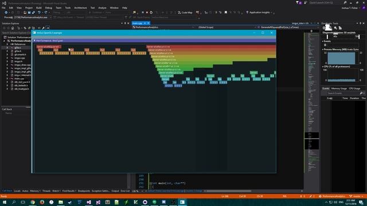Click the Chrome taskbar icon
The height and width of the screenshot is (206, 367).
[33, 202]
